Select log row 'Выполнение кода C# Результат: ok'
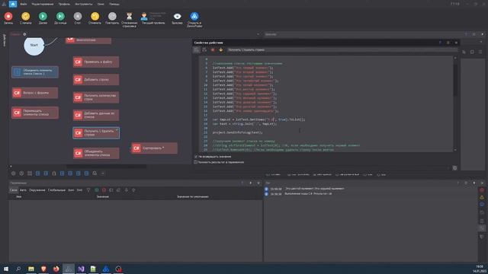The width and height of the screenshot is (488, 274). click(371, 193)
